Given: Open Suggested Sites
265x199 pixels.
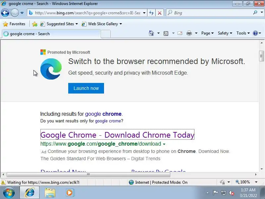Looking at the screenshot, I should tap(59, 24).
